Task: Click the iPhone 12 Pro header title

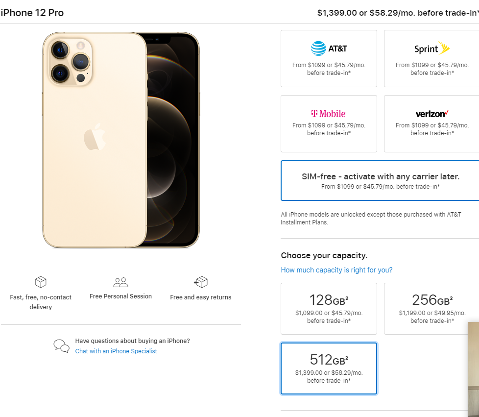Action: click(x=32, y=13)
